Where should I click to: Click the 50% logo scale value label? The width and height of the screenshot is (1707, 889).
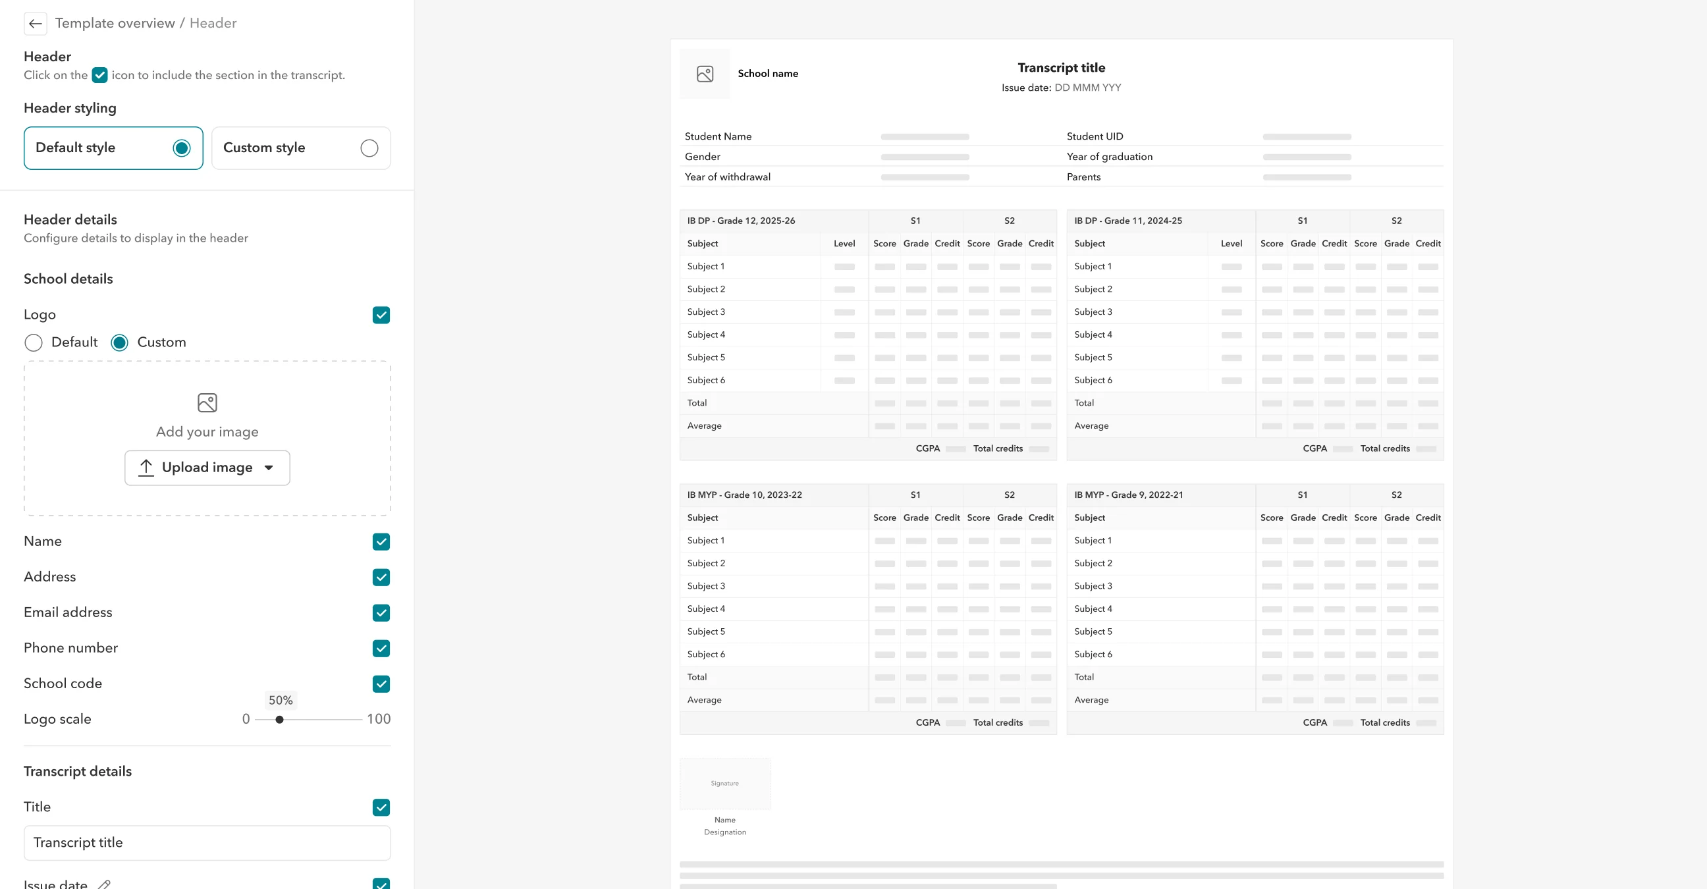tap(281, 700)
